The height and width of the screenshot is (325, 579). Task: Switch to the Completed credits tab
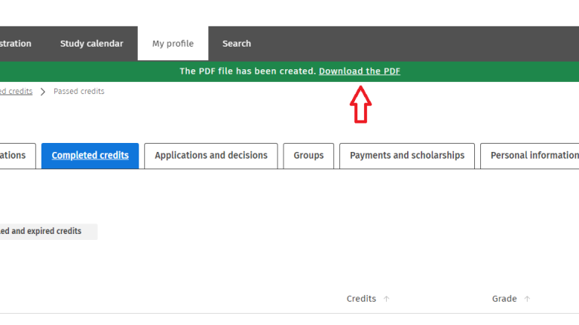click(90, 156)
